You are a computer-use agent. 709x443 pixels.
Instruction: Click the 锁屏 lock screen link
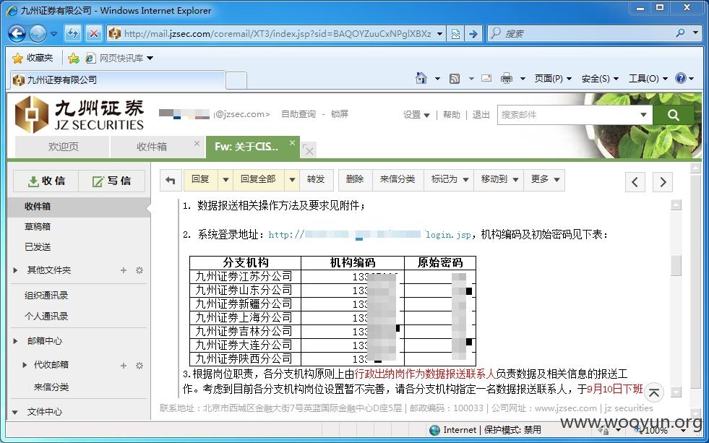coord(340,114)
